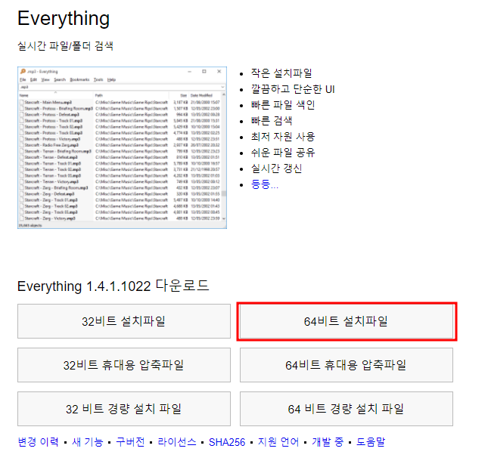Open the 도움말 link
The image size is (488, 464).
click(371, 441)
